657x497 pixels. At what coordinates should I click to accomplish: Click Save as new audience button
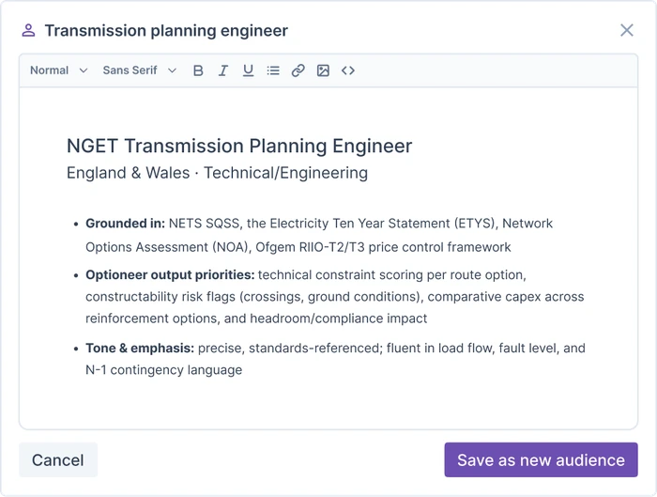541,459
